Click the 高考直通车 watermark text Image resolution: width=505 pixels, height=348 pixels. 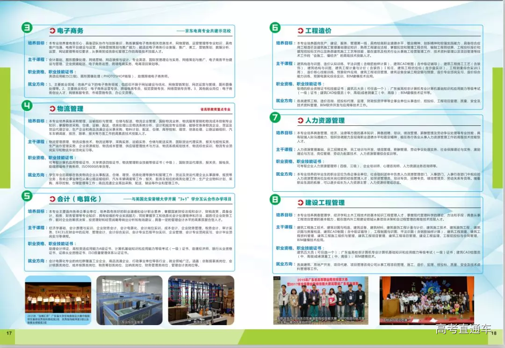point(463,329)
